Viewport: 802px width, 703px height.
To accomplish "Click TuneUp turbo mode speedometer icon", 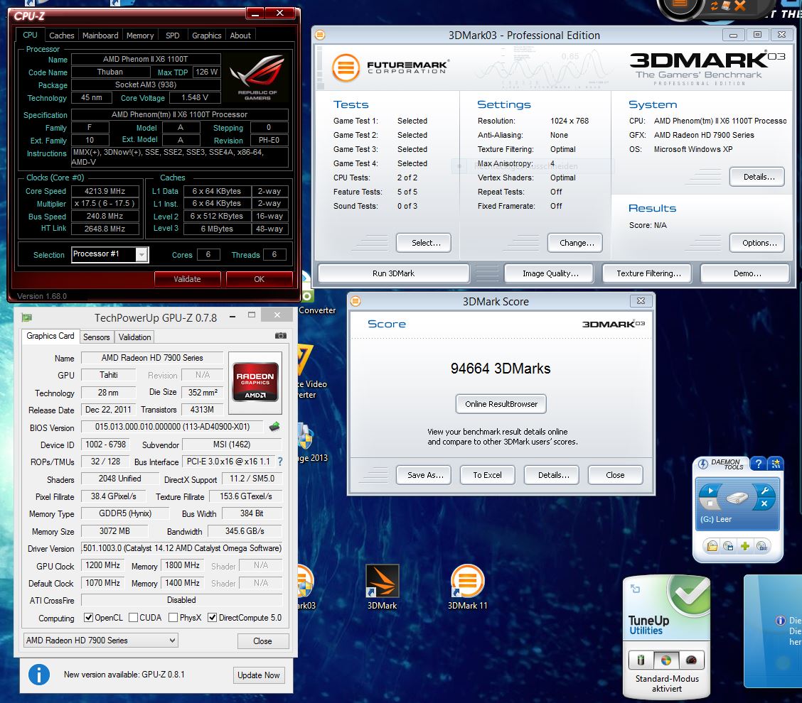I will pyautogui.click(x=691, y=660).
